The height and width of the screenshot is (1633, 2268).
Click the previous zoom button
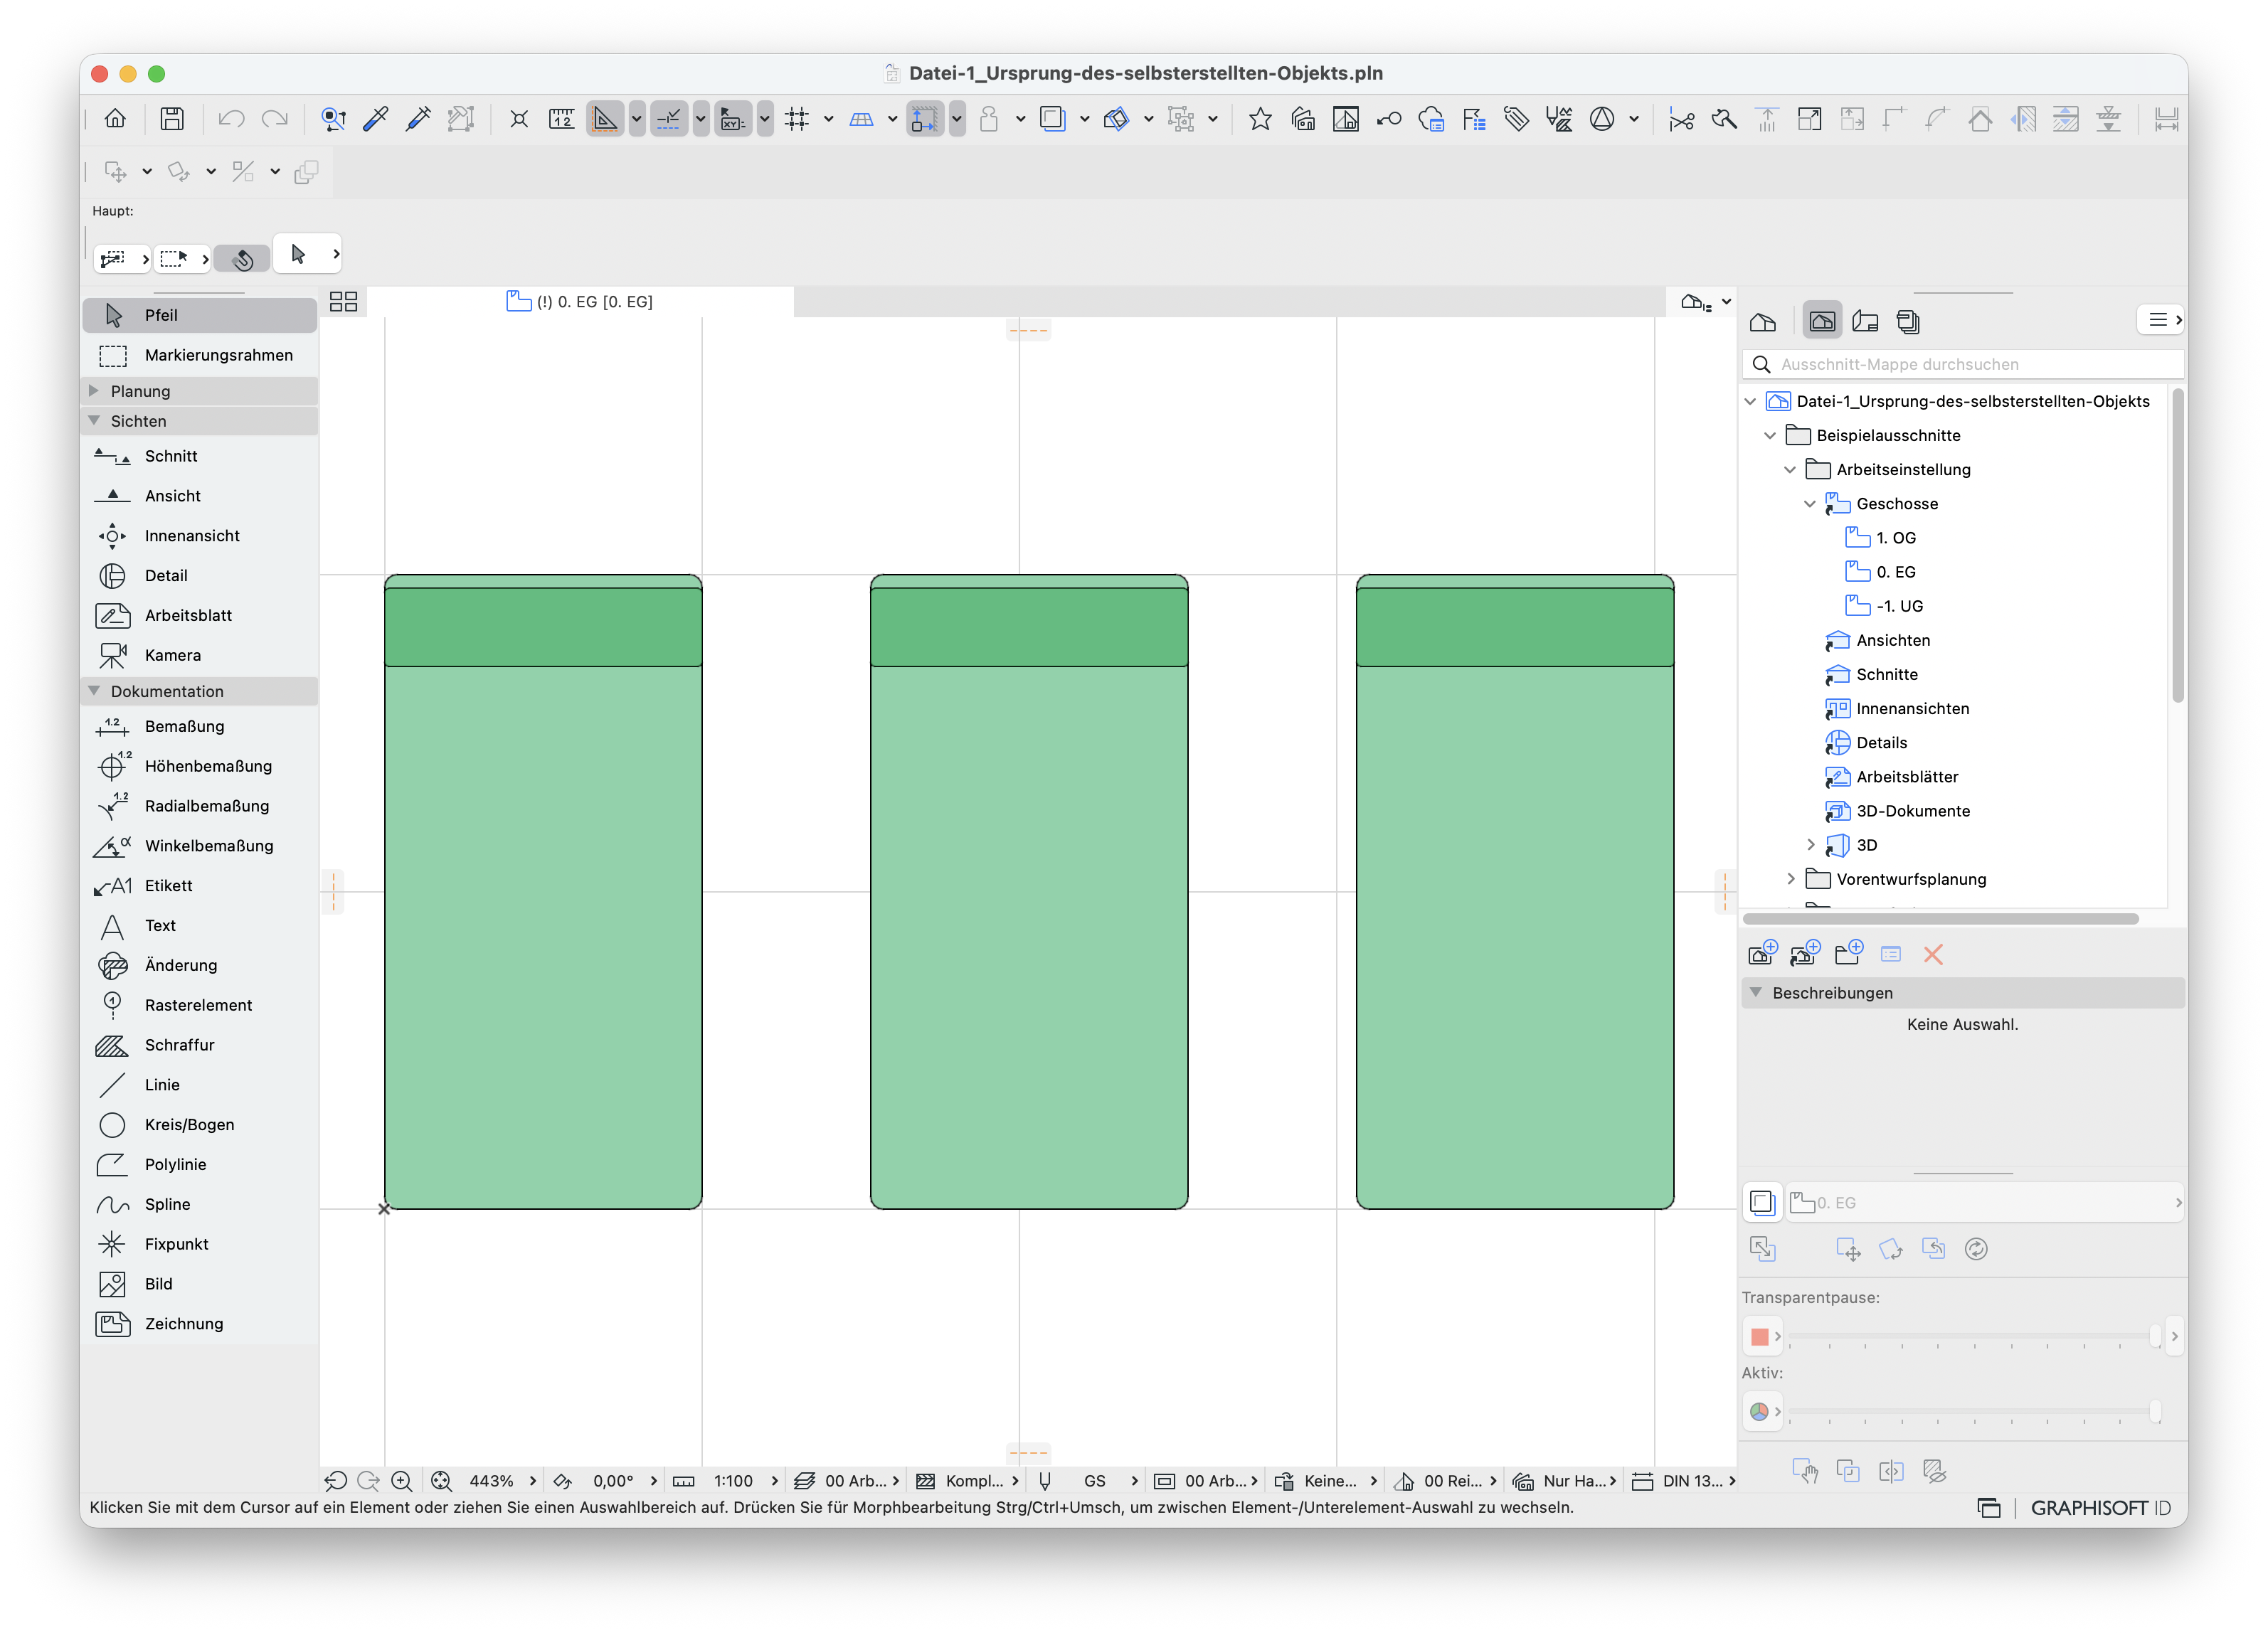[336, 1481]
